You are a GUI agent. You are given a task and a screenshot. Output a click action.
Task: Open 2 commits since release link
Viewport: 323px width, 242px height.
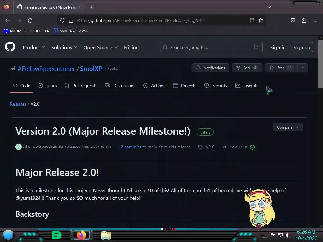[131, 147]
